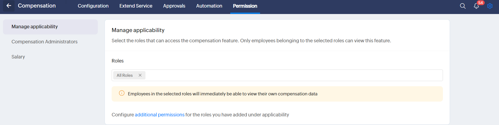Image resolution: width=499 pixels, height=125 pixels.
Task: Open the search magnifier icon
Action: pos(463,6)
